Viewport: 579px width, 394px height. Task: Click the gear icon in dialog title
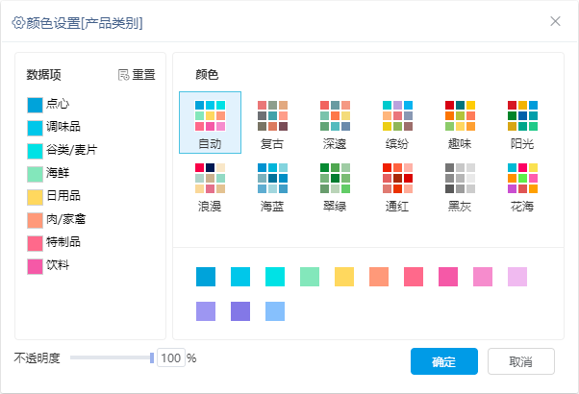[18, 22]
